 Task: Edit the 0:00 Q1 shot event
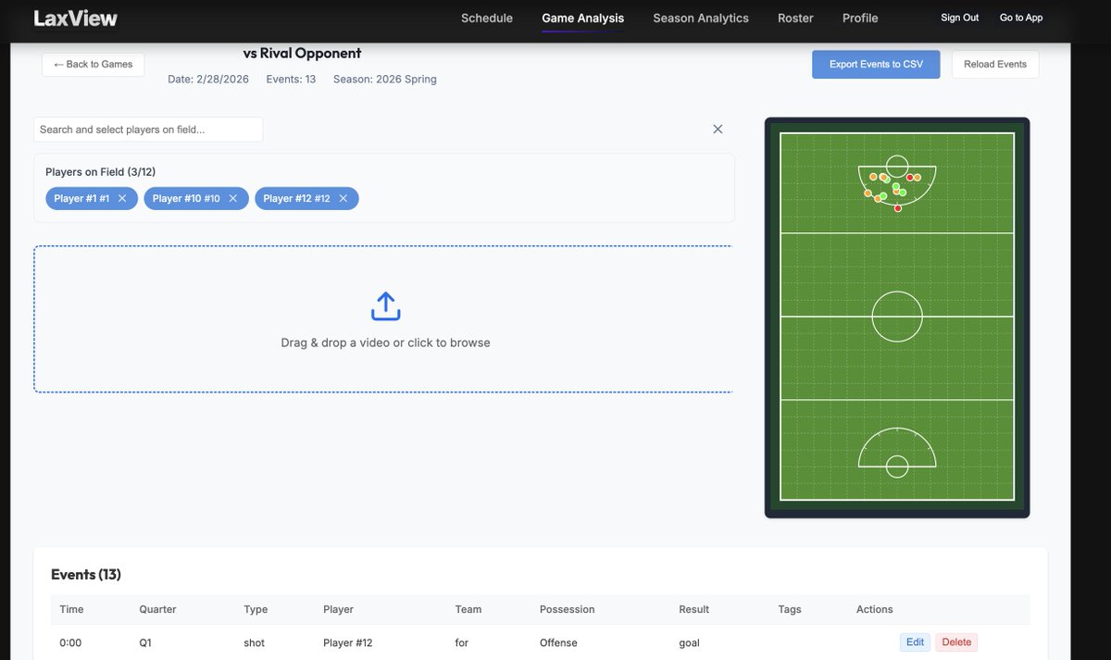coord(916,642)
